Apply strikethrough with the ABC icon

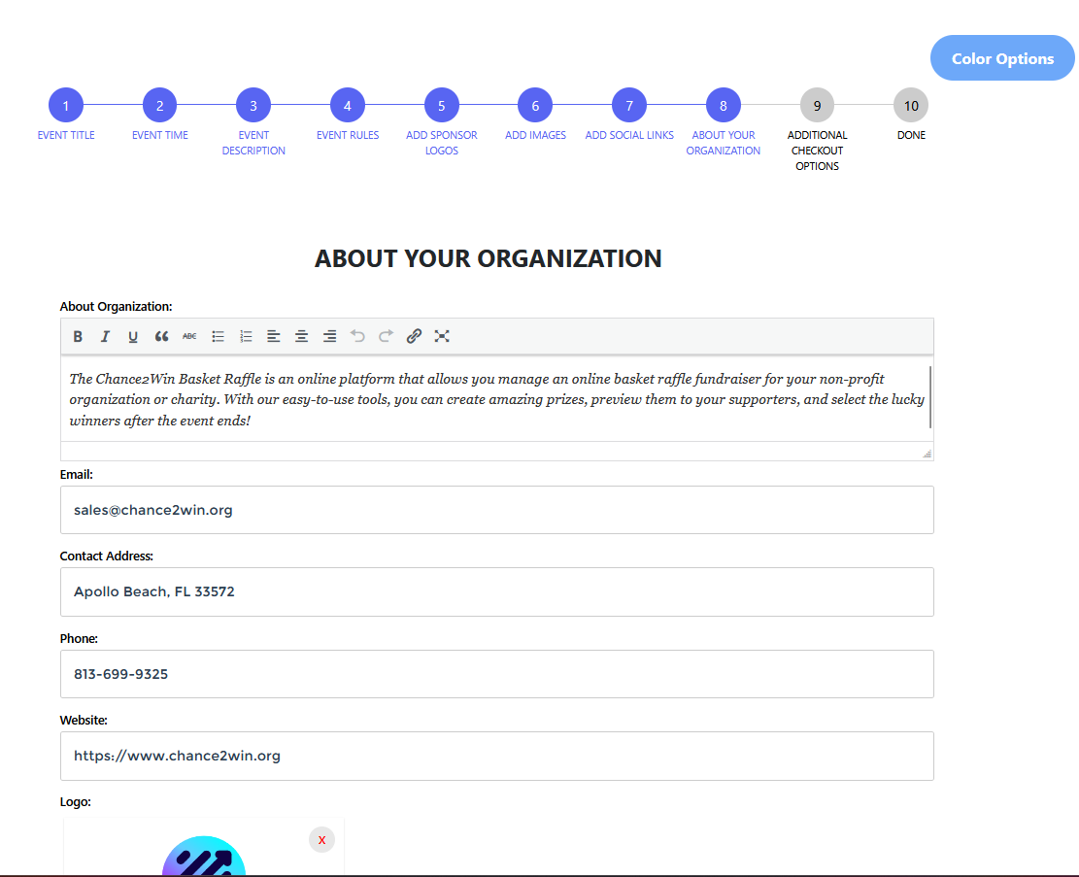[189, 336]
